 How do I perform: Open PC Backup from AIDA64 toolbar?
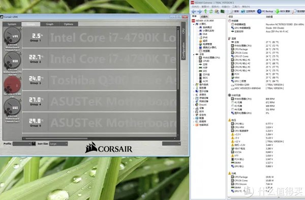tap(265, 12)
